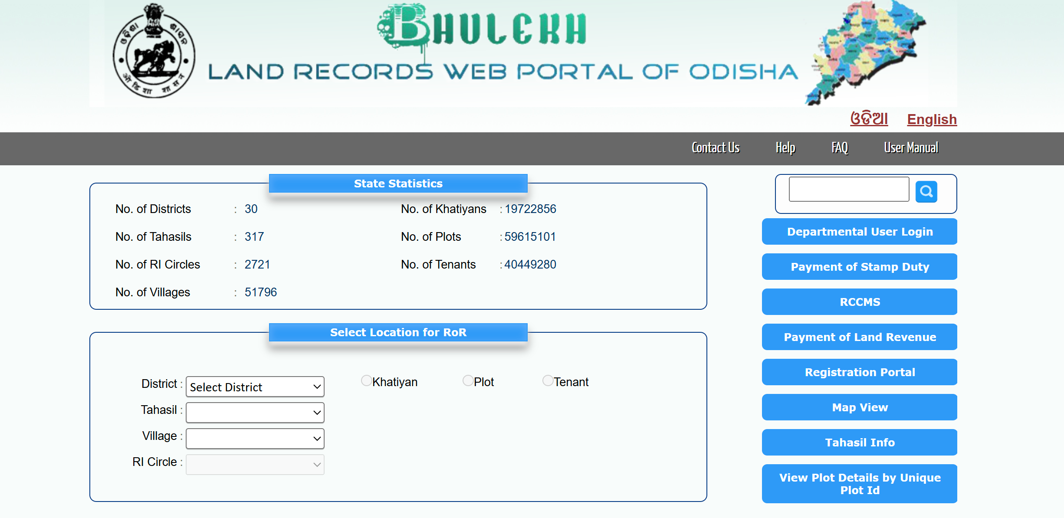
Task: Click the search text input field
Action: pos(848,189)
